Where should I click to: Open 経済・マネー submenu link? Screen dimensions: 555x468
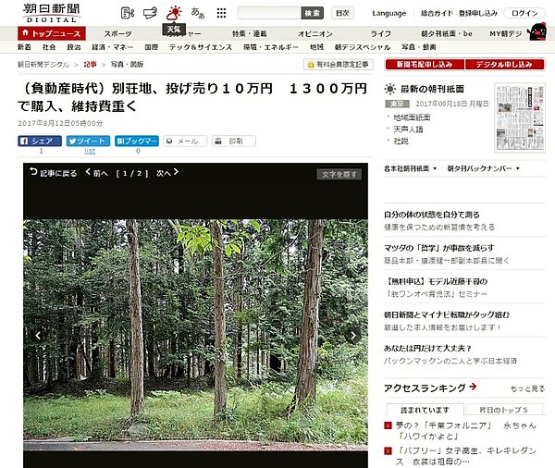(113, 47)
